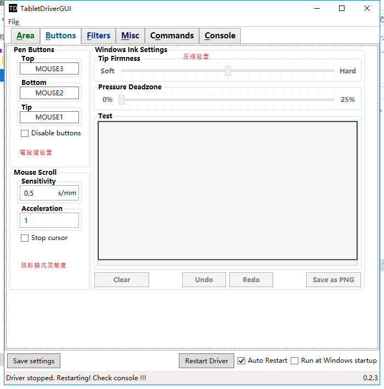
Task: Click the Pressure Deadzone slider handle
Action: point(121,100)
